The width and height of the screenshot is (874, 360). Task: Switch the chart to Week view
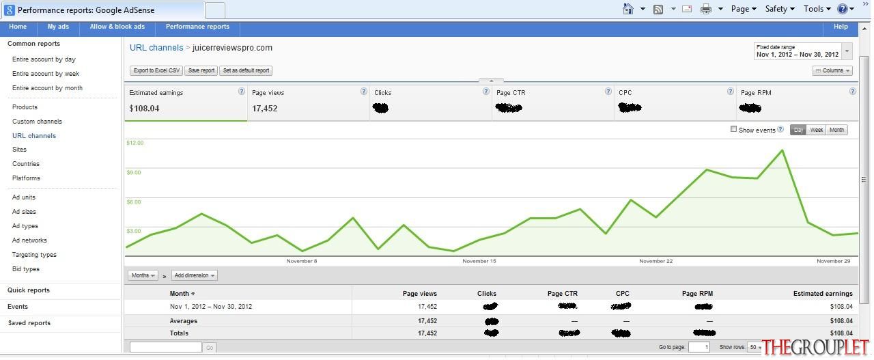click(x=816, y=130)
